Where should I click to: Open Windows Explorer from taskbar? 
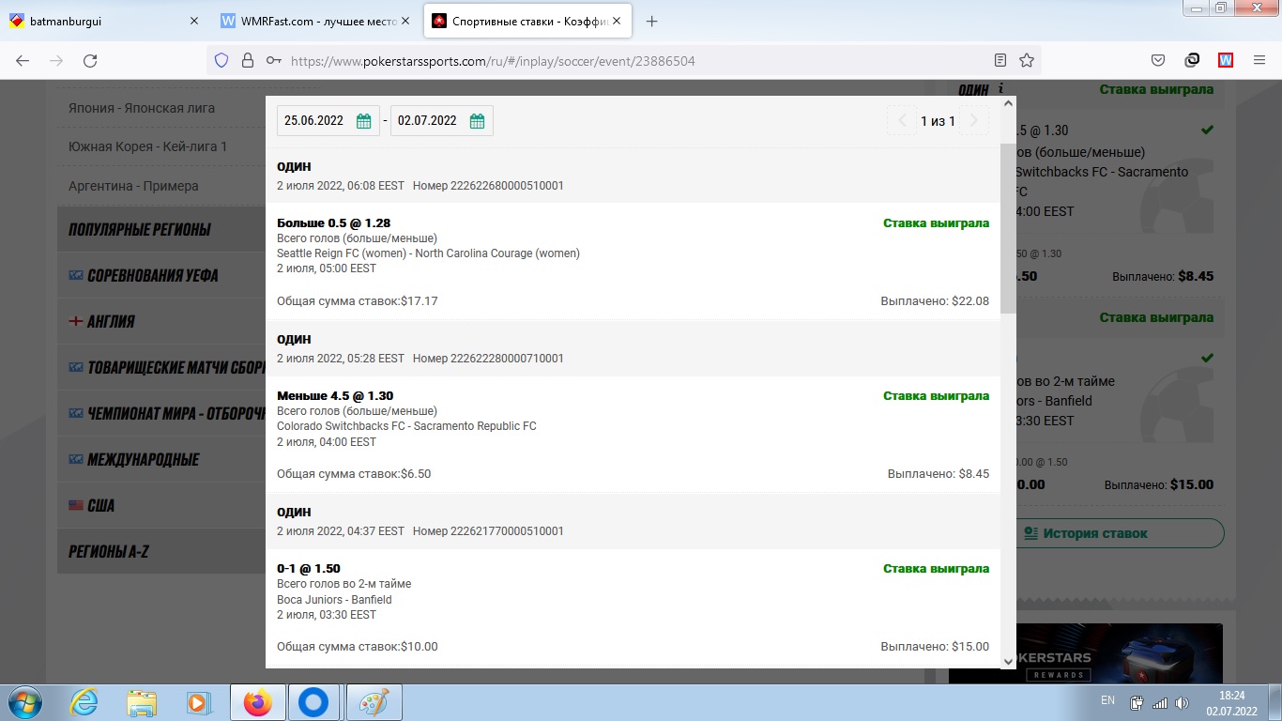click(x=142, y=702)
